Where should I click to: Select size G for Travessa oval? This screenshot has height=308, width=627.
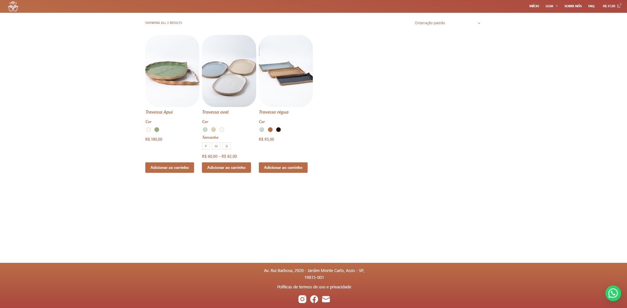[x=226, y=146]
